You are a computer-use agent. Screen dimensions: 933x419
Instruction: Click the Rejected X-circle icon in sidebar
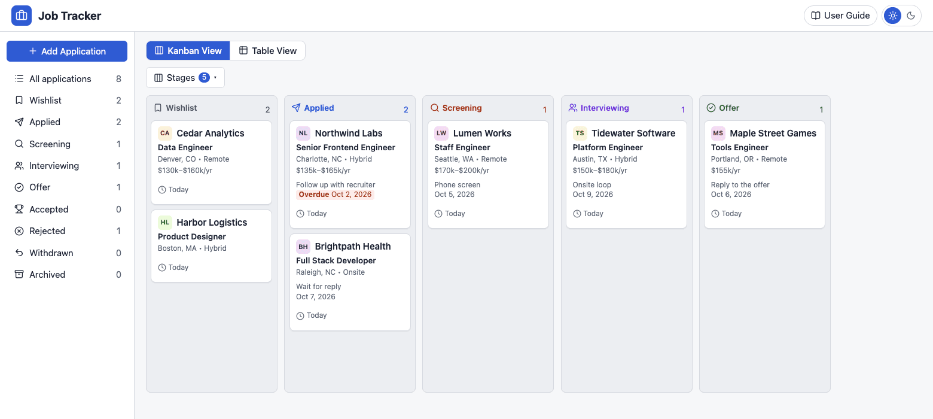coord(19,231)
